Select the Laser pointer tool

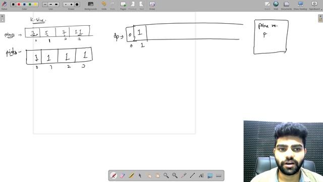[184, 175]
